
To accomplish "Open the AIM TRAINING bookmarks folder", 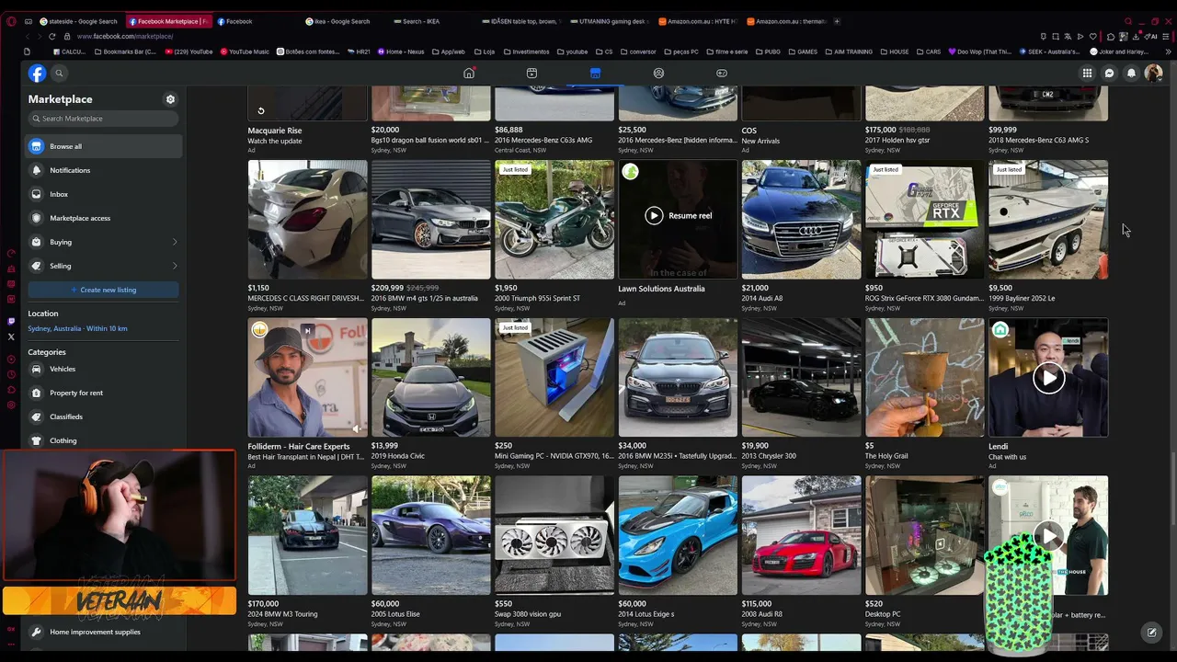I will 849,52.
